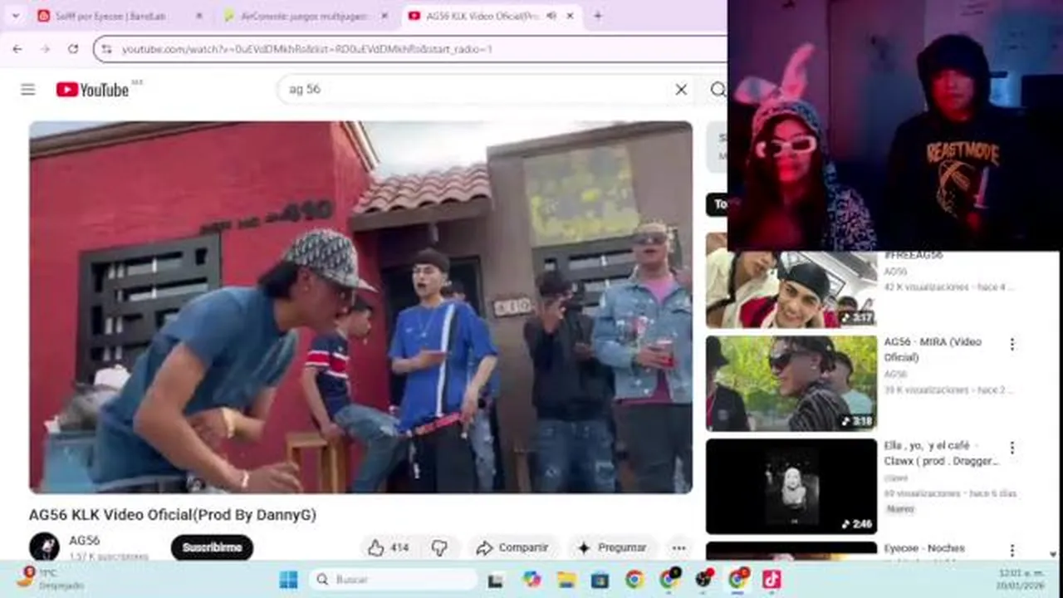The image size is (1063, 598).
Task: Open the 'Ella, yo, y el café' thumbnail
Action: 791,487
